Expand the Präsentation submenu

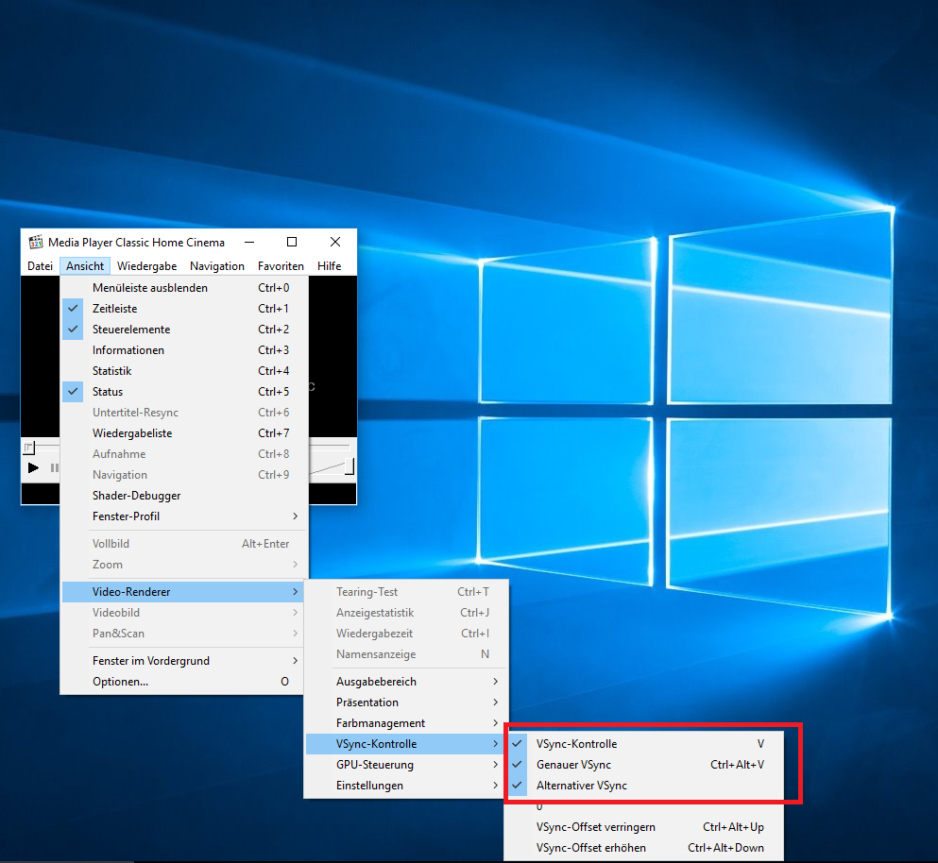(406, 702)
